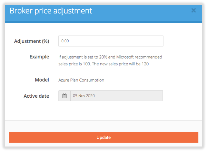Click the example line mentioning 120

pos(103,64)
